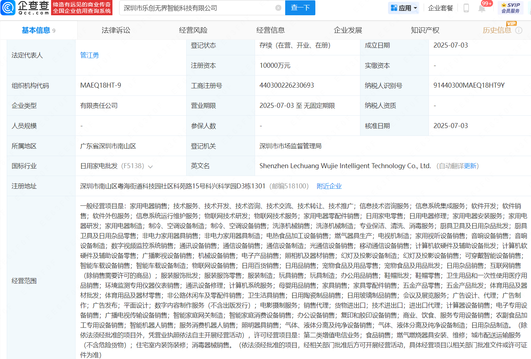Select organization code MAEQ18HT-9
Viewport: 531px width, 359px height.
[x=101, y=85]
